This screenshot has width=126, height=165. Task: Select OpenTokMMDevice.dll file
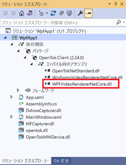click(x=48, y=137)
